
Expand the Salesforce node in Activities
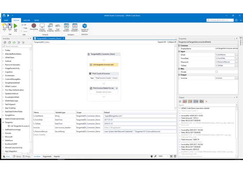click(x=3, y=140)
